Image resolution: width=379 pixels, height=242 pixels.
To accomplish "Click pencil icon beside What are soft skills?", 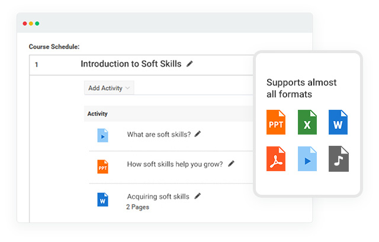I will point(198,134).
